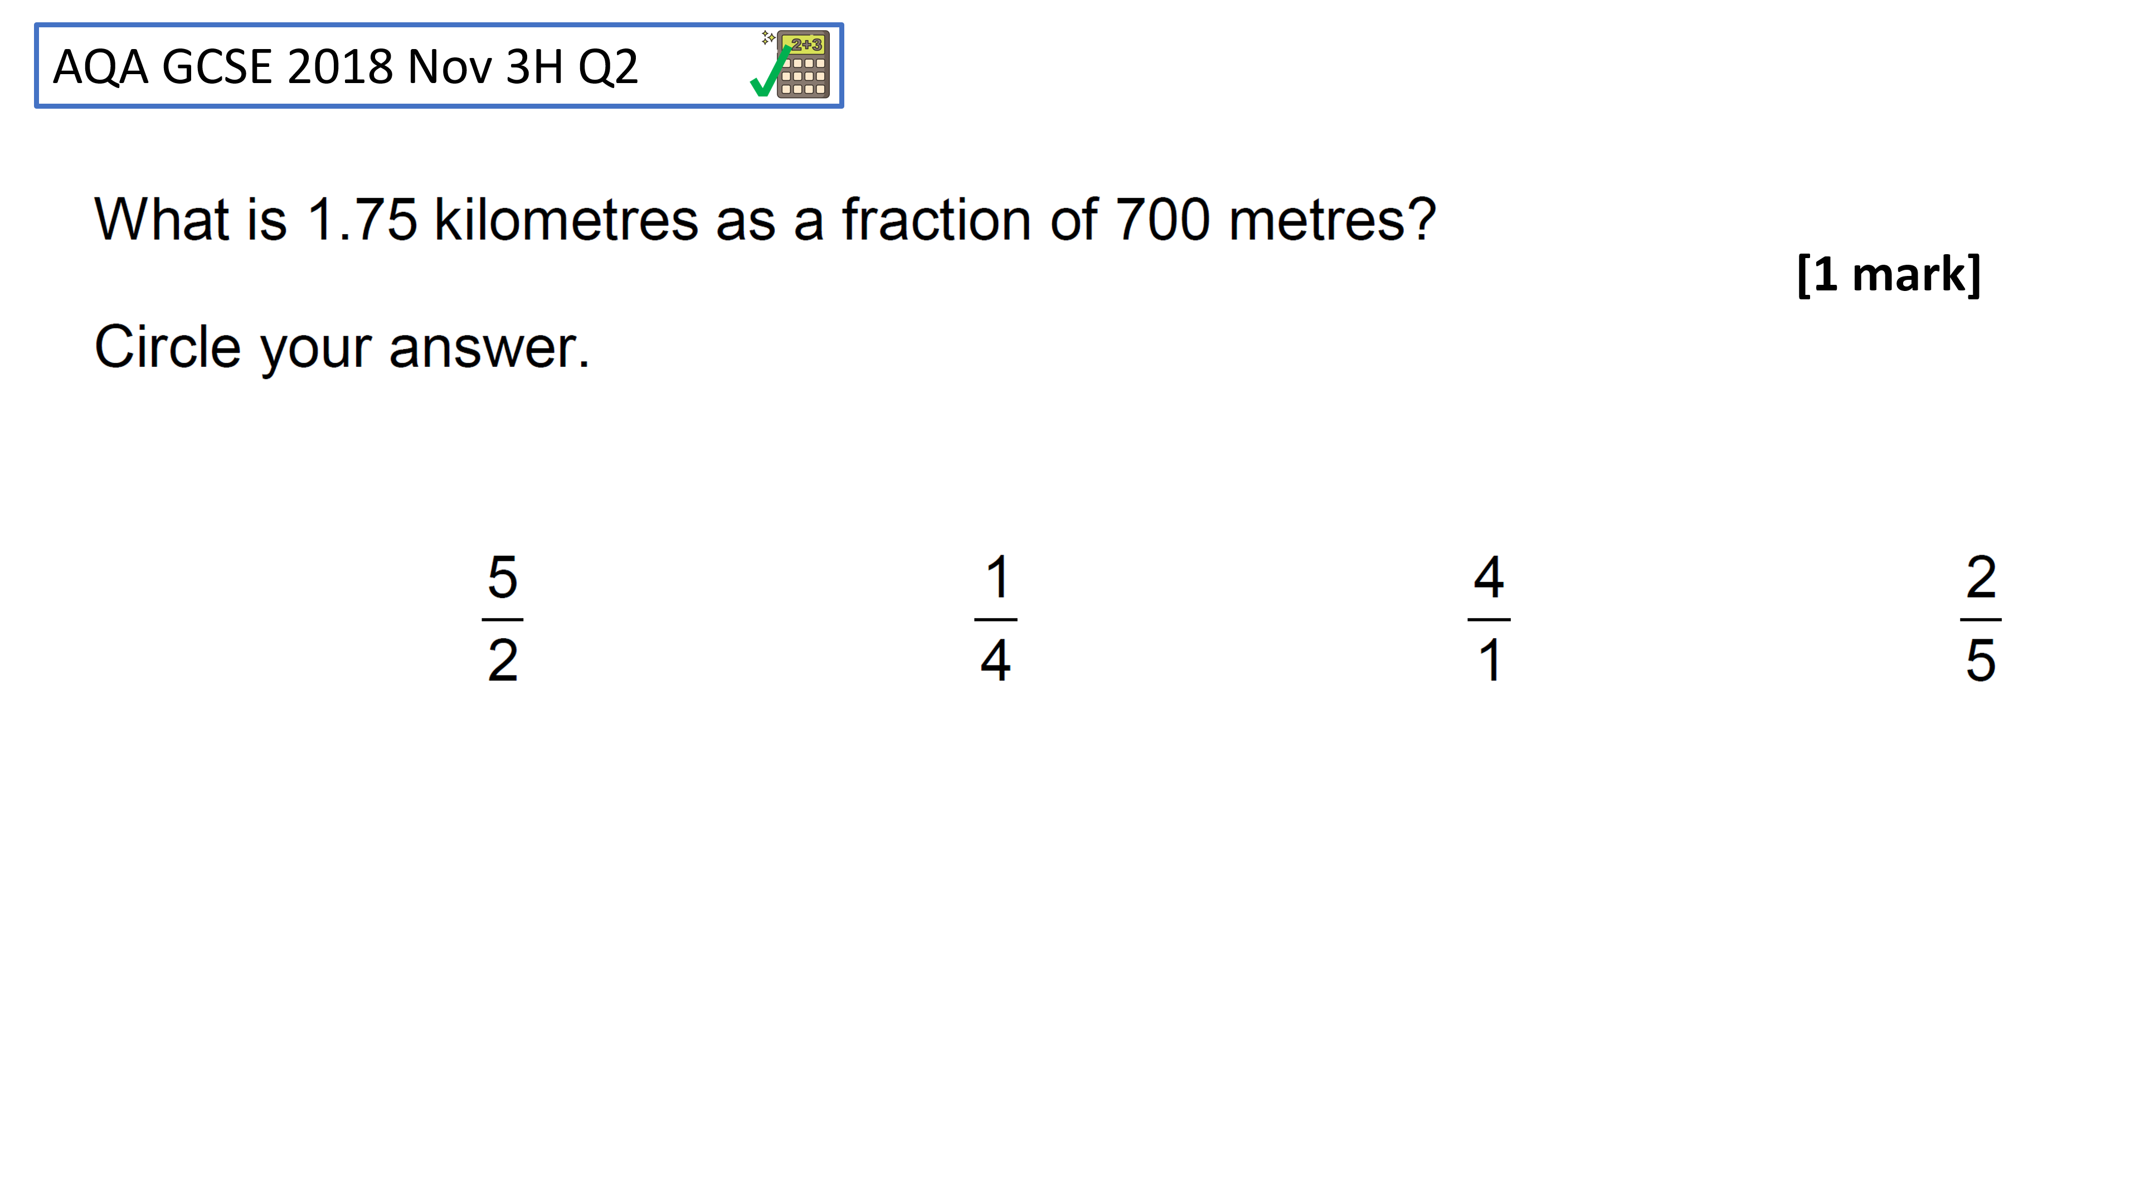Click the word 'kilometres' in the question
This screenshot has height=1204, width=2140.
567,220
